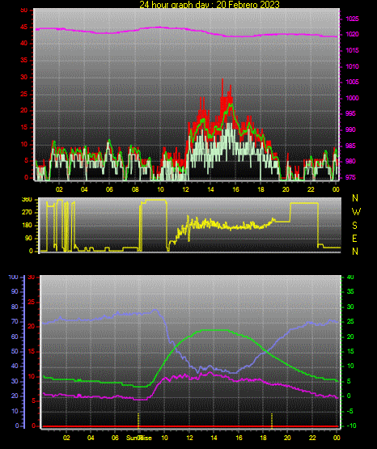Click the 270 wind direction axis label
The width and height of the screenshot is (377, 449).
27,213
